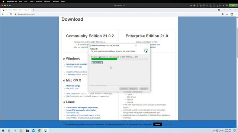
Task: Open the File menu
Action: 20,1
